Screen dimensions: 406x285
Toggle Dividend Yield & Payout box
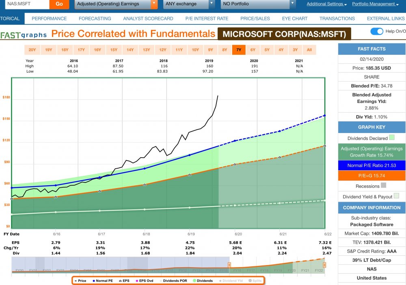396,196
